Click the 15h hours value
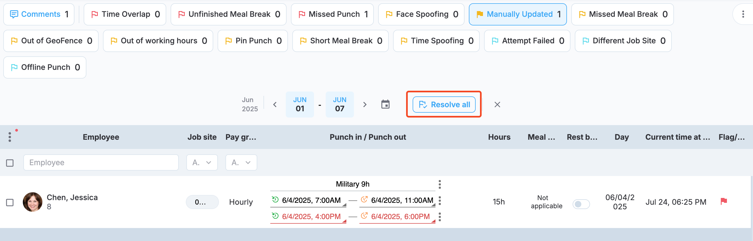This screenshot has width=753, height=241. point(499,202)
